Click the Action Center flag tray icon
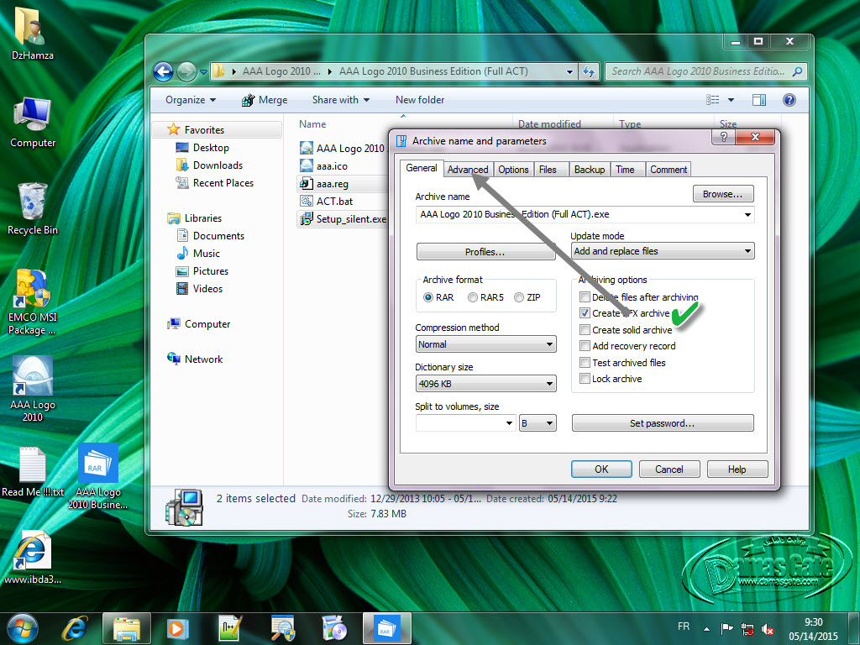This screenshot has height=645, width=860. coord(726,628)
